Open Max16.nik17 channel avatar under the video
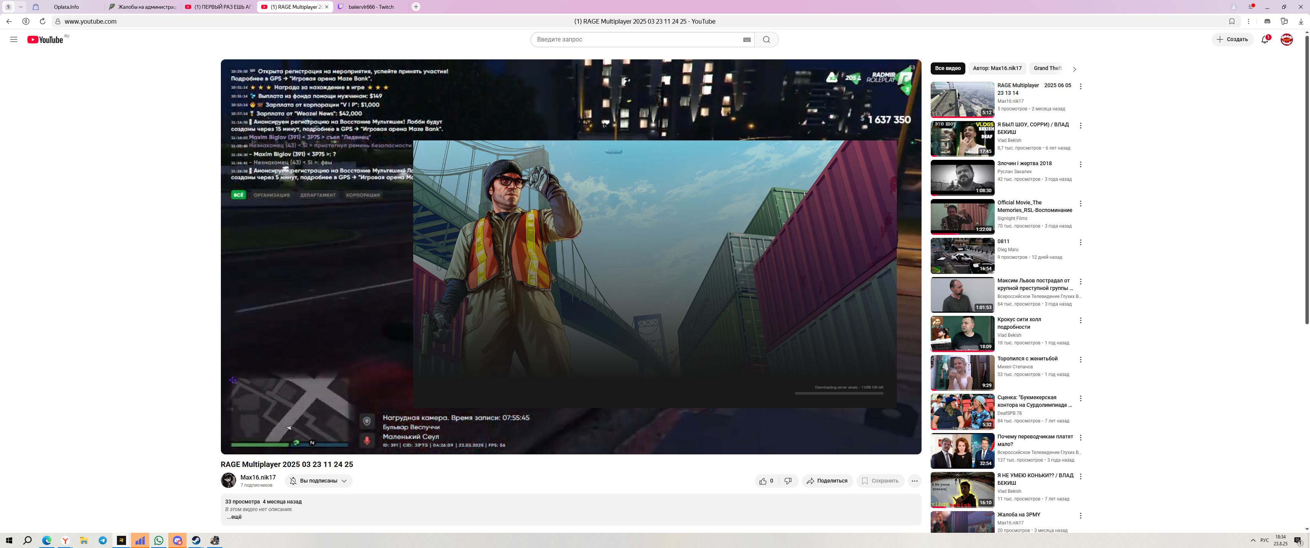The image size is (1310, 548). [228, 480]
